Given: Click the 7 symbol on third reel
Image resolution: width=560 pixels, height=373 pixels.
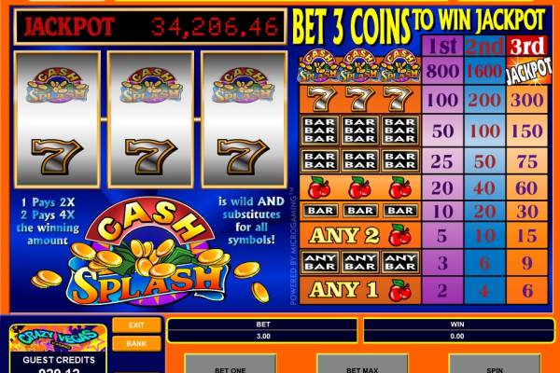Looking at the screenshot, I should coord(244,157).
